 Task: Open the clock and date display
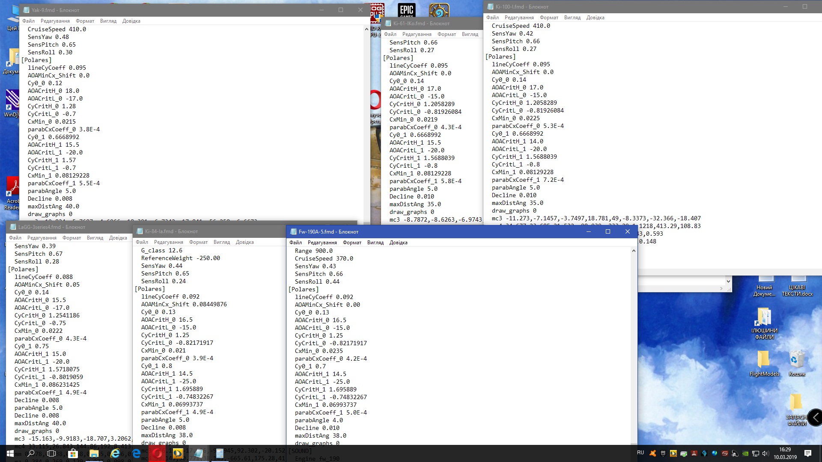(785, 453)
